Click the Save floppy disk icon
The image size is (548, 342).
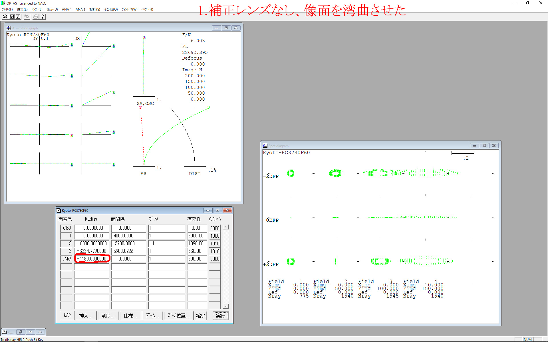12,17
